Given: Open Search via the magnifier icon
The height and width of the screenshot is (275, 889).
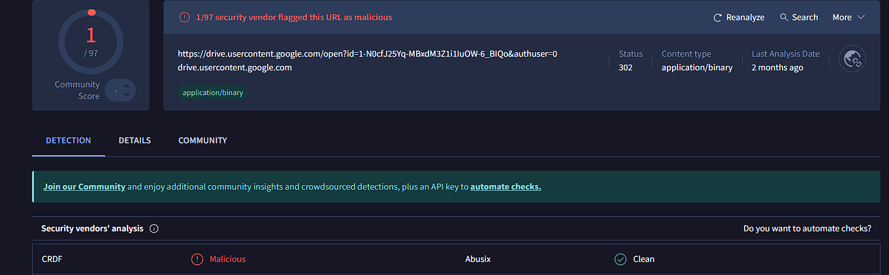Looking at the screenshot, I should pos(784,18).
